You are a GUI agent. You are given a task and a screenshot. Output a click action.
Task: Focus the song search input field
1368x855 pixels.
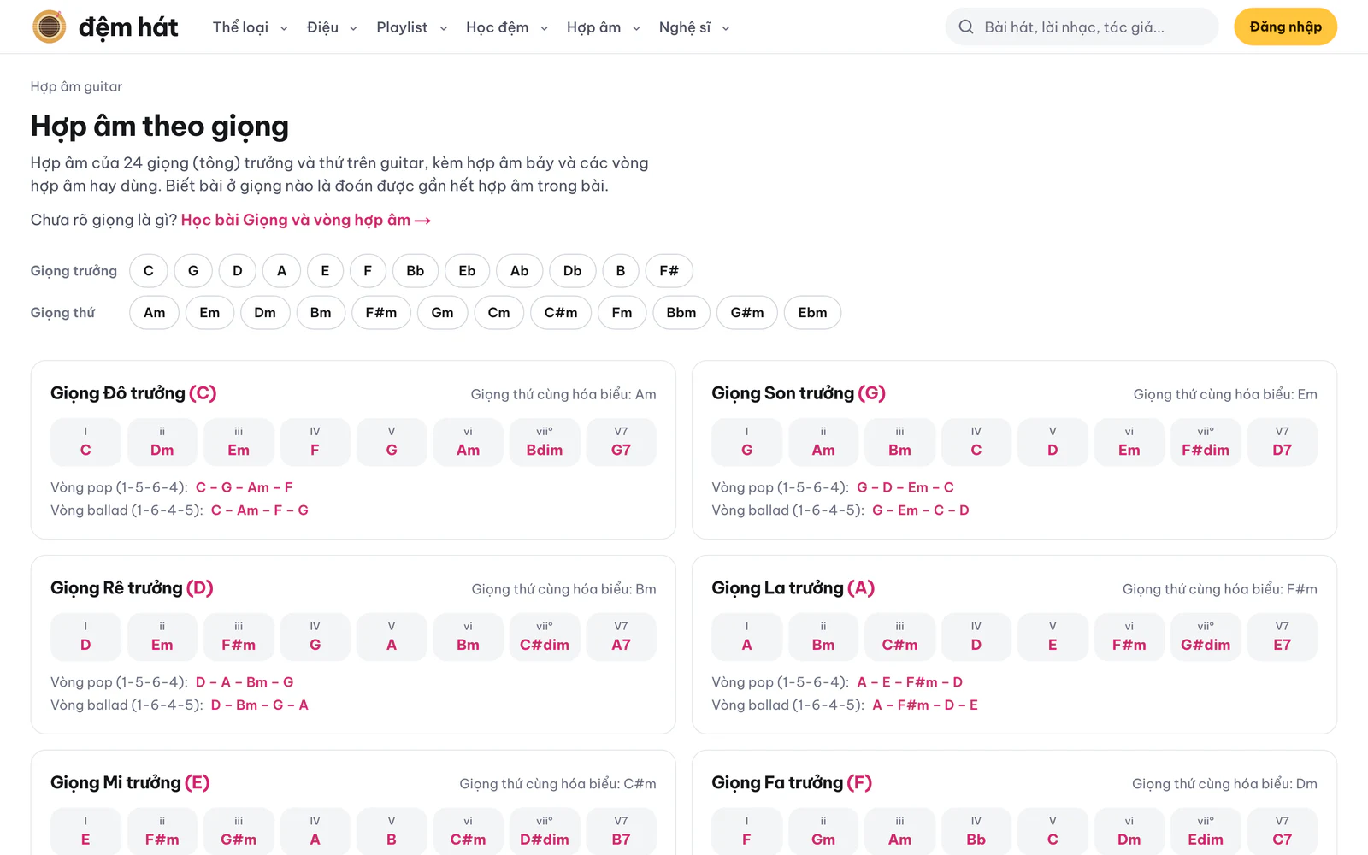[1082, 27]
